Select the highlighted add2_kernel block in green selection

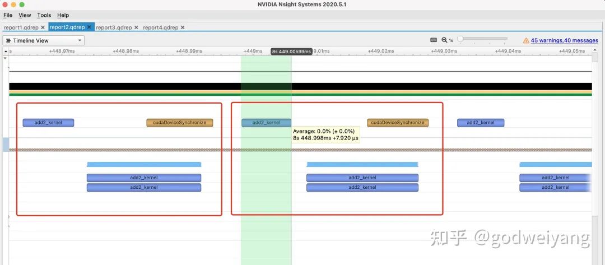tap(266, 123)
